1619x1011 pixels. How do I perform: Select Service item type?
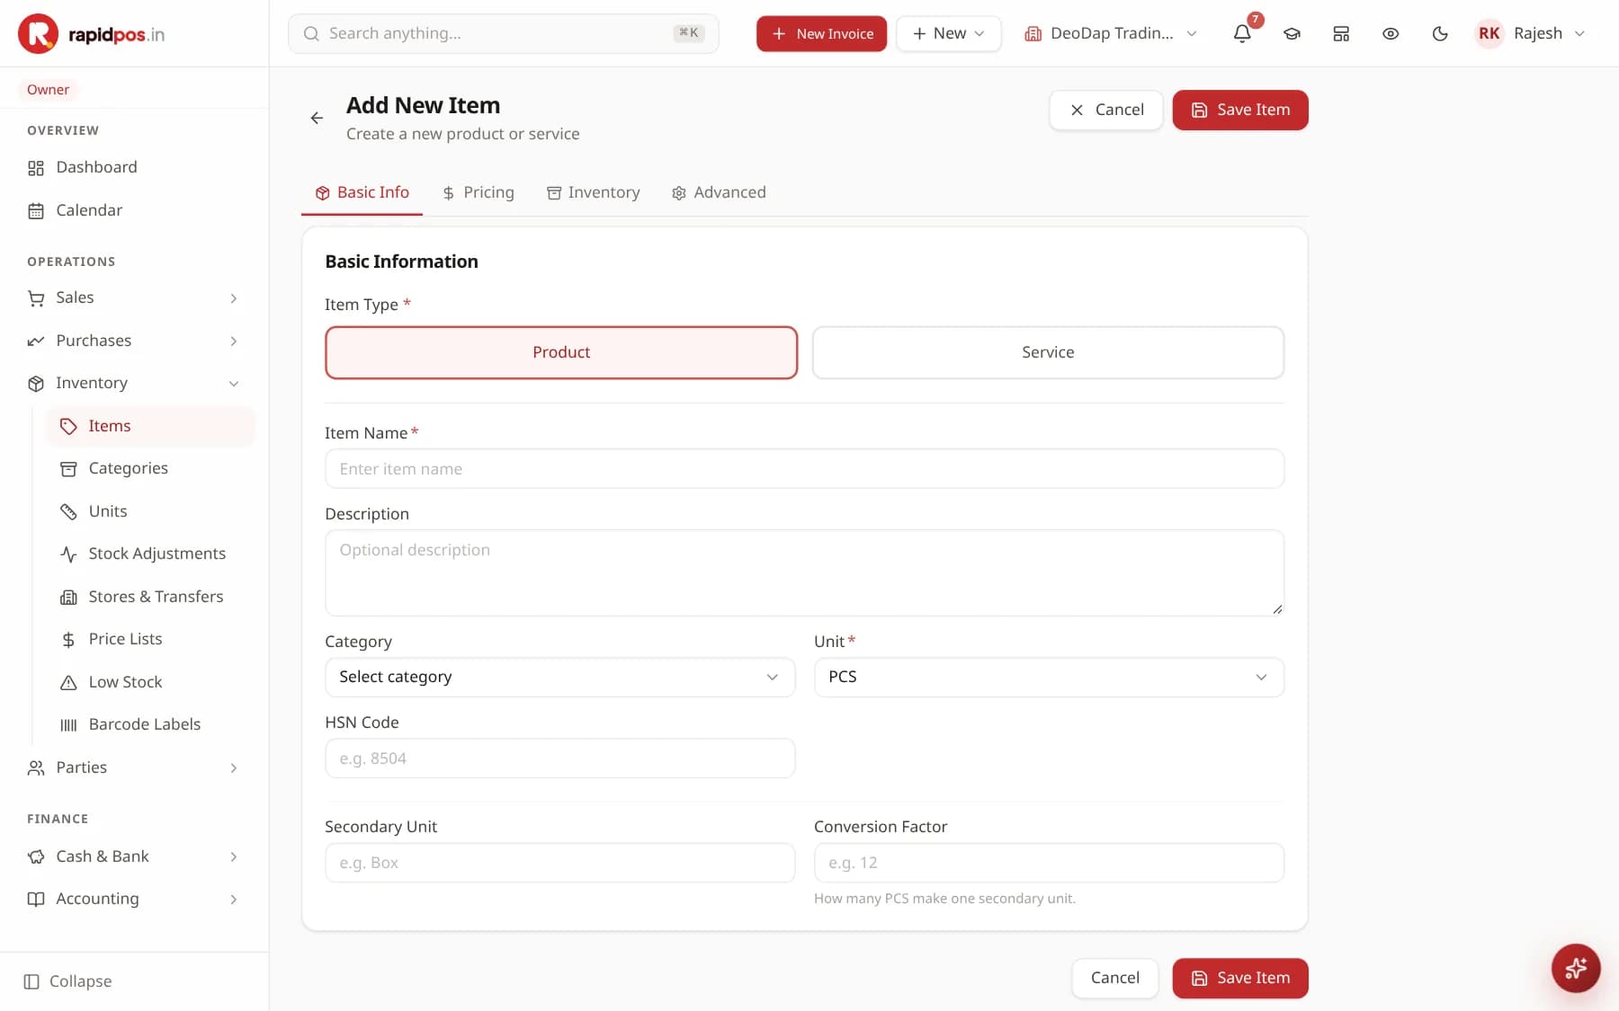(x=1048, y=352)
